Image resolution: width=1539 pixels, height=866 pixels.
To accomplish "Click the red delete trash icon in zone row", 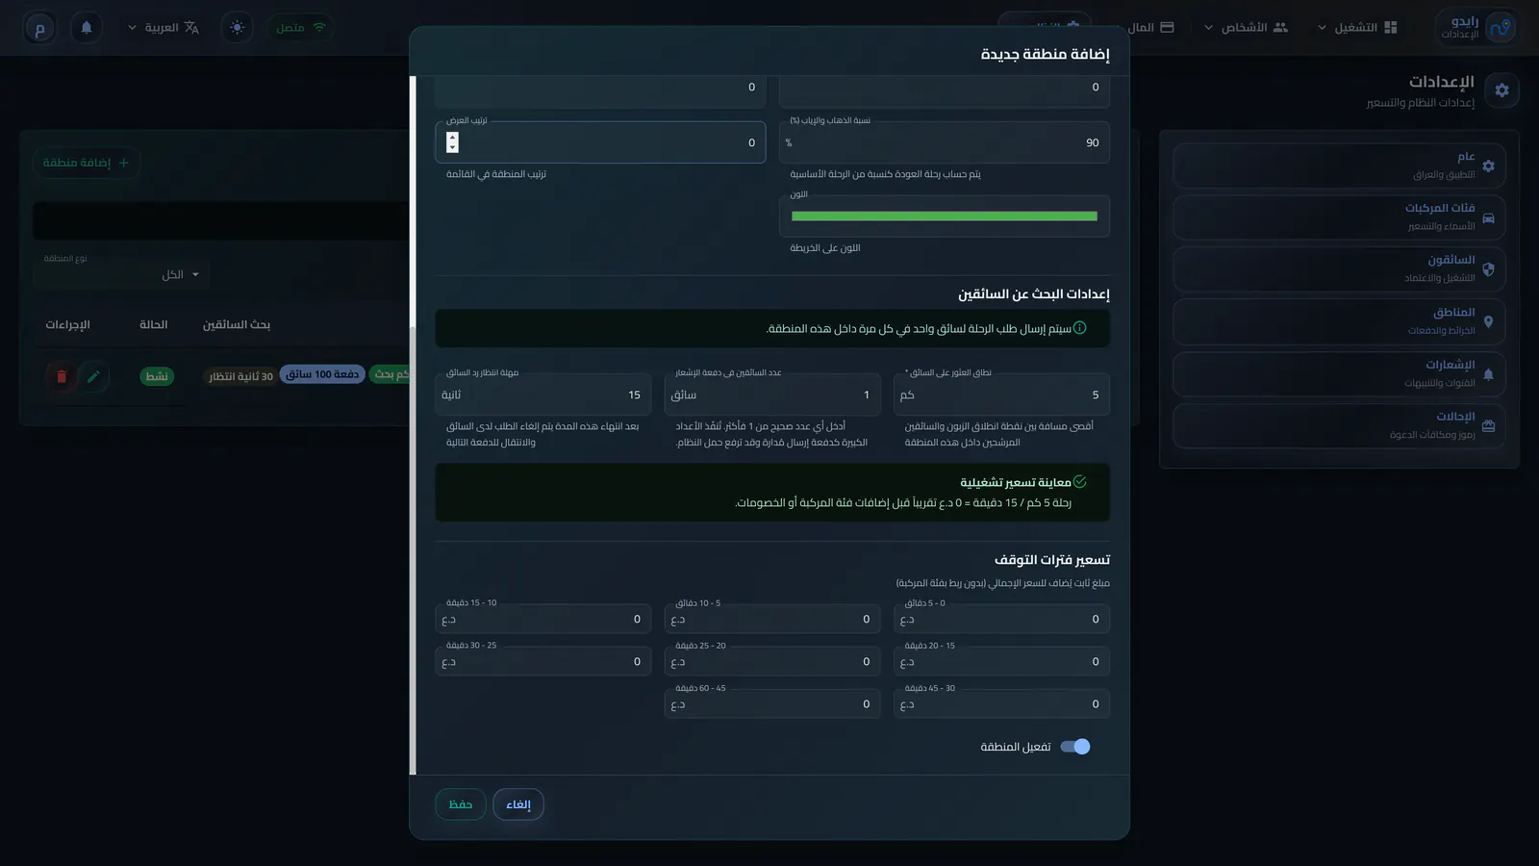I will point(62,376).
